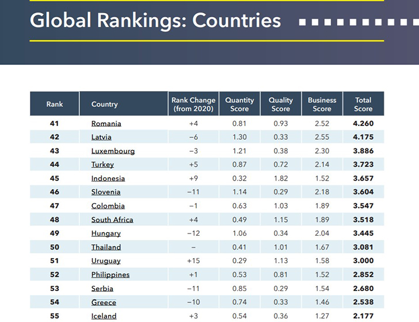Follow the Thailand country link
The height and width of the screenshot is (322, 419).
pos(106,247)
